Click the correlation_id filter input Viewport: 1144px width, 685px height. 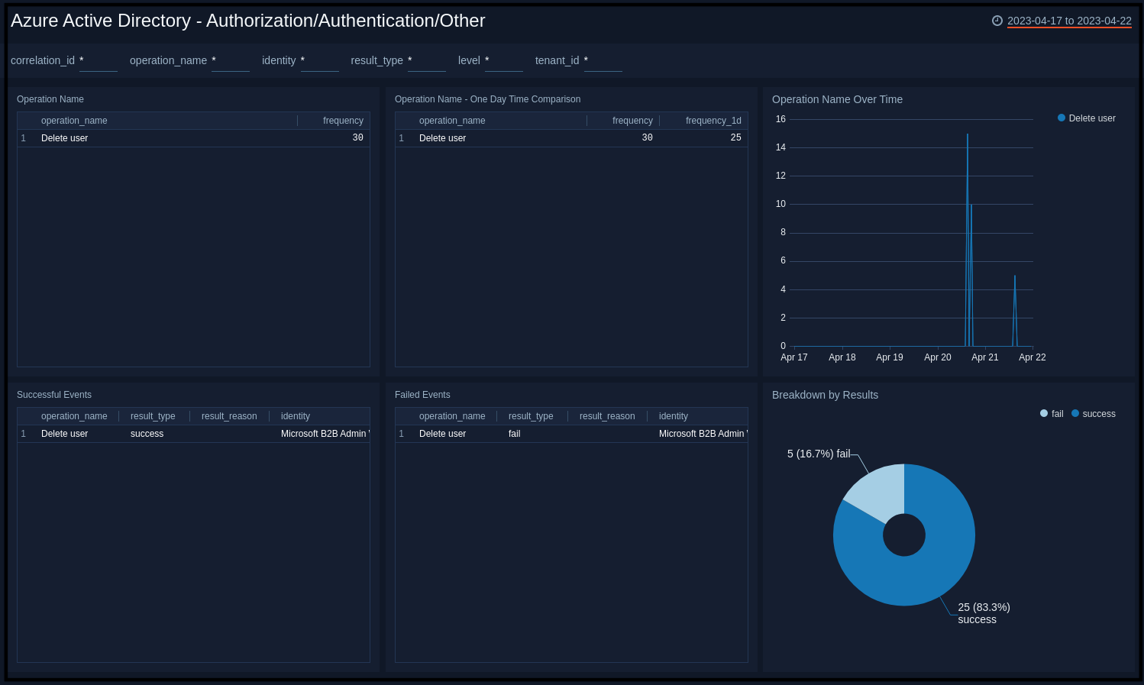click(x=99, y=60)
